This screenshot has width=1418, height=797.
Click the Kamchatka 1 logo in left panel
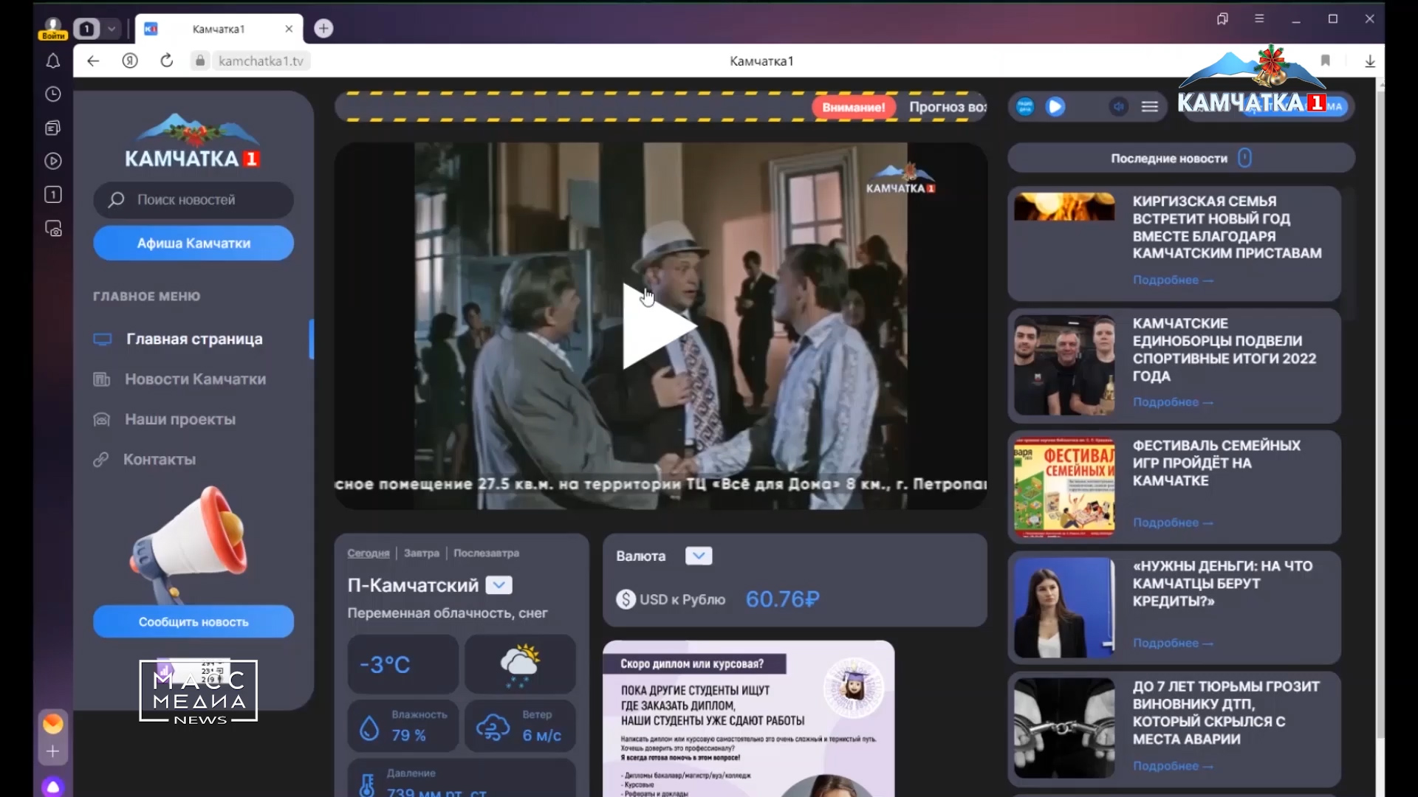coord(192,142)
